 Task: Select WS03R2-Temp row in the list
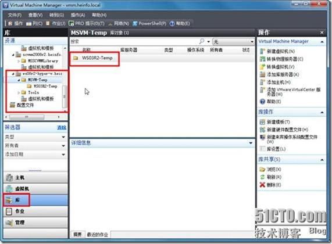click(x=162, y=58)
